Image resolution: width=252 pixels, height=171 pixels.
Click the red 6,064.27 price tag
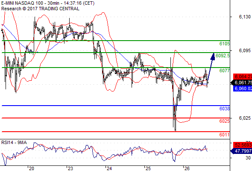pos(243,77)
